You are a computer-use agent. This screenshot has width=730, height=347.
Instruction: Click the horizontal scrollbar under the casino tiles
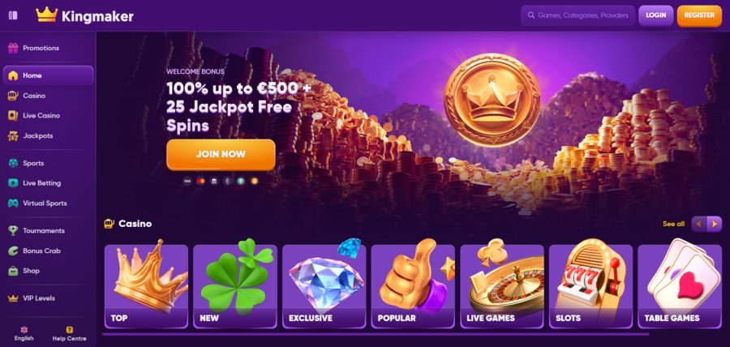(376, 334)
